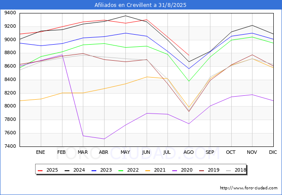Image resolution: width=282 pixels, height=195 pixels.
Task: Click the blue 2023 legend swatch
Action: pyautogui.click(x=94, y=170)
